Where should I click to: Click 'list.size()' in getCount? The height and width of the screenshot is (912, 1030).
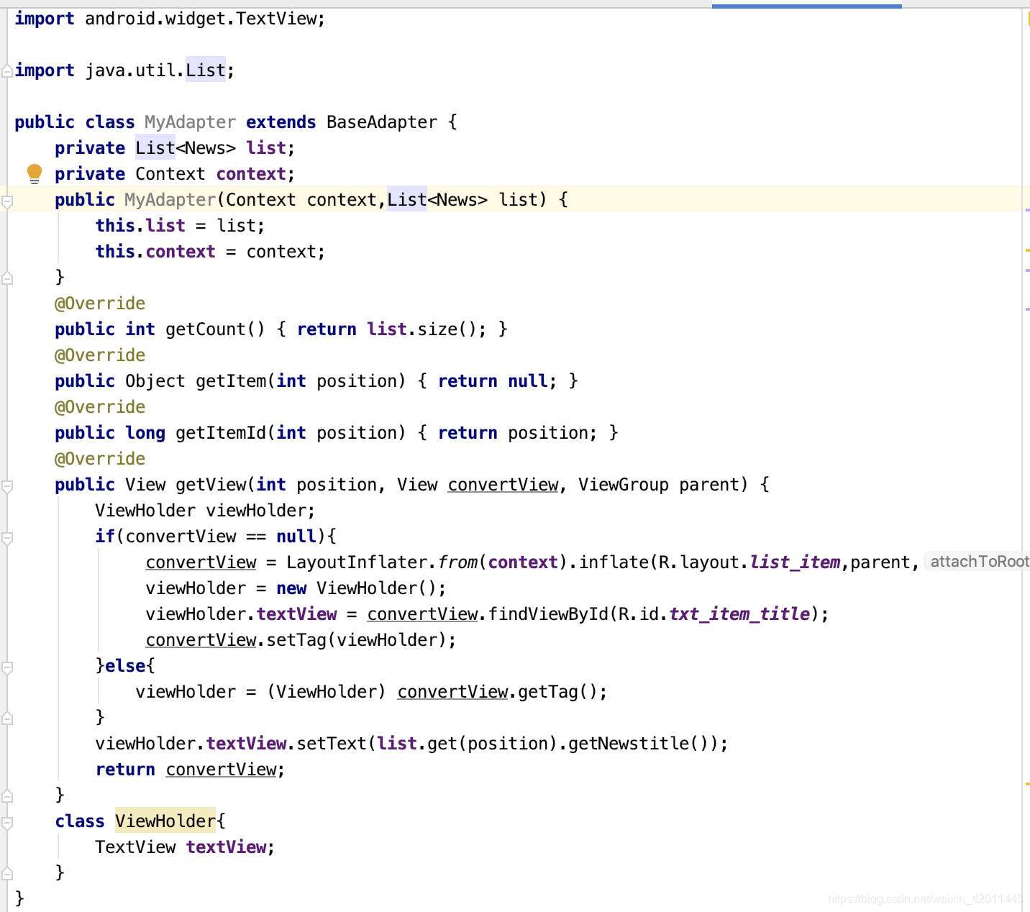(x=421, y=329)
